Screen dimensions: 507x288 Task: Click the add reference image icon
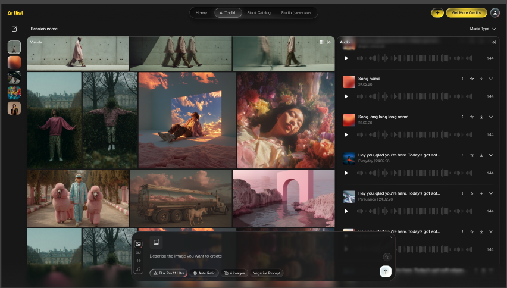[x=157, y=242]
